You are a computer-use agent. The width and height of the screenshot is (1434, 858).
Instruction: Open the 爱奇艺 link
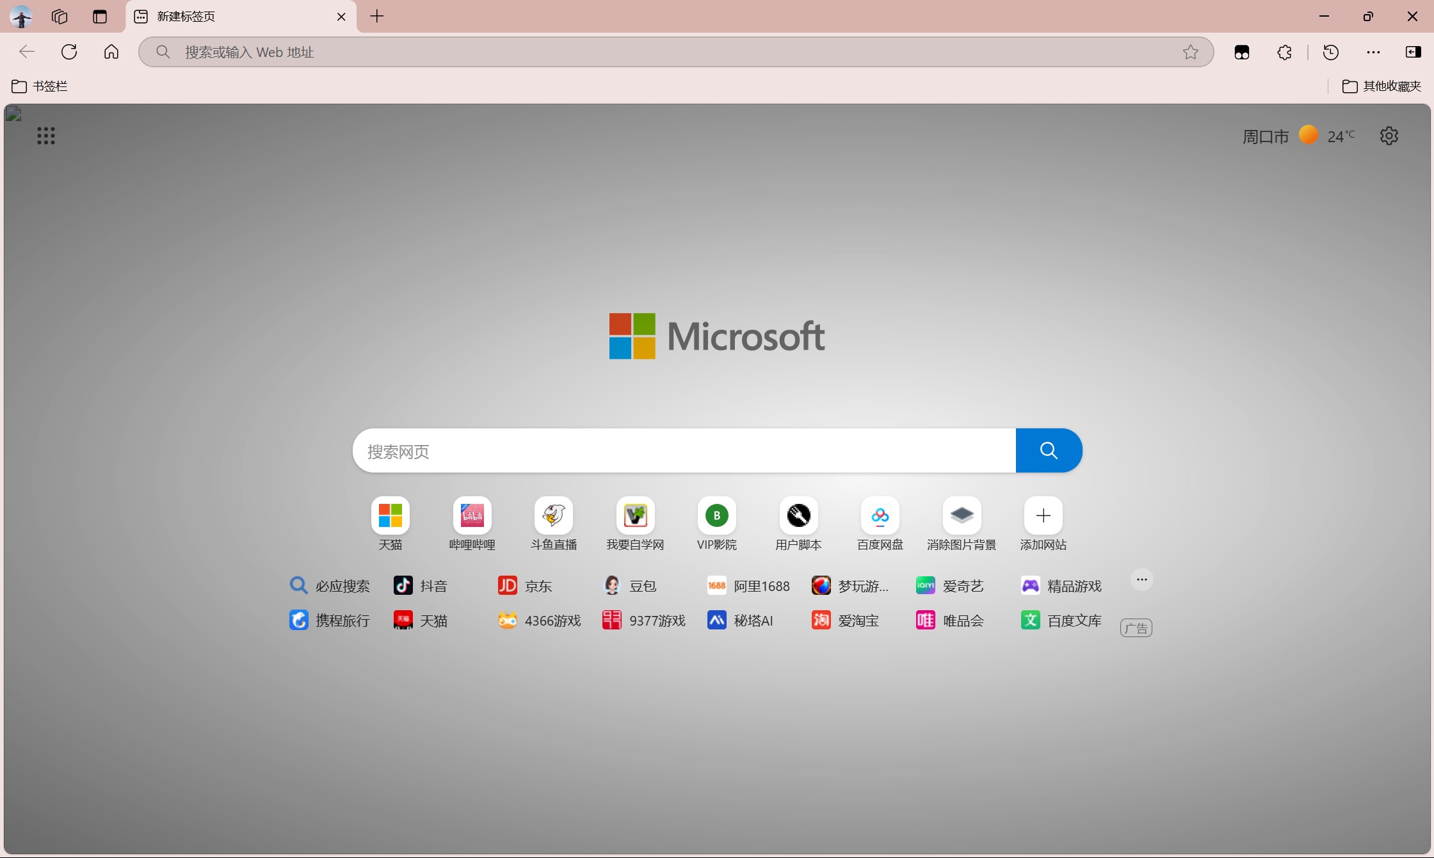(950, 585)
